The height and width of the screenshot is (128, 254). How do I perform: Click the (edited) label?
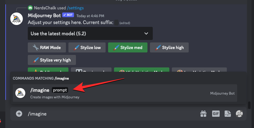click(125, 23)
